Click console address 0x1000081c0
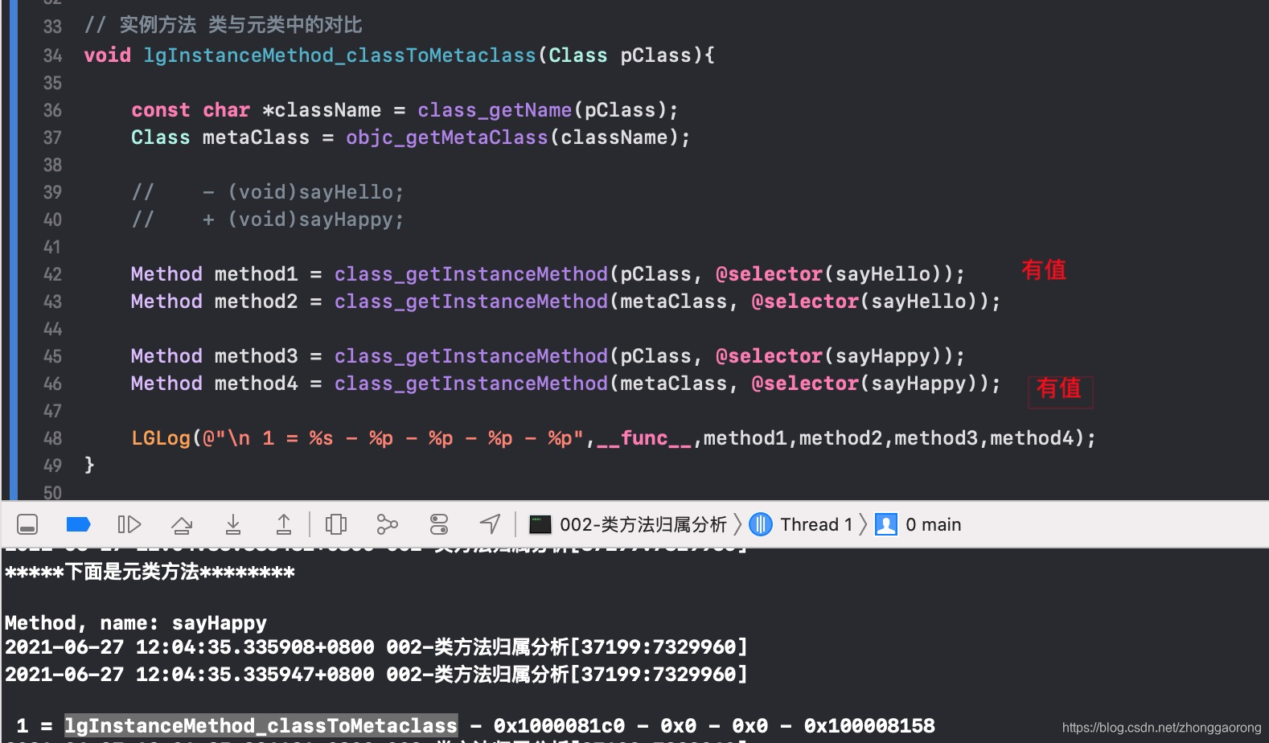Viewport: 1269px width, 743px height. tap(559, 726)
